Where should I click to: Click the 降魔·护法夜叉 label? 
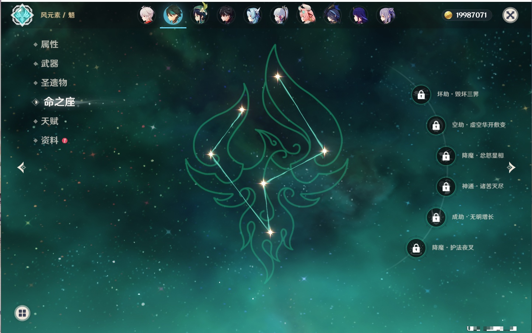[x=453, y=248]
